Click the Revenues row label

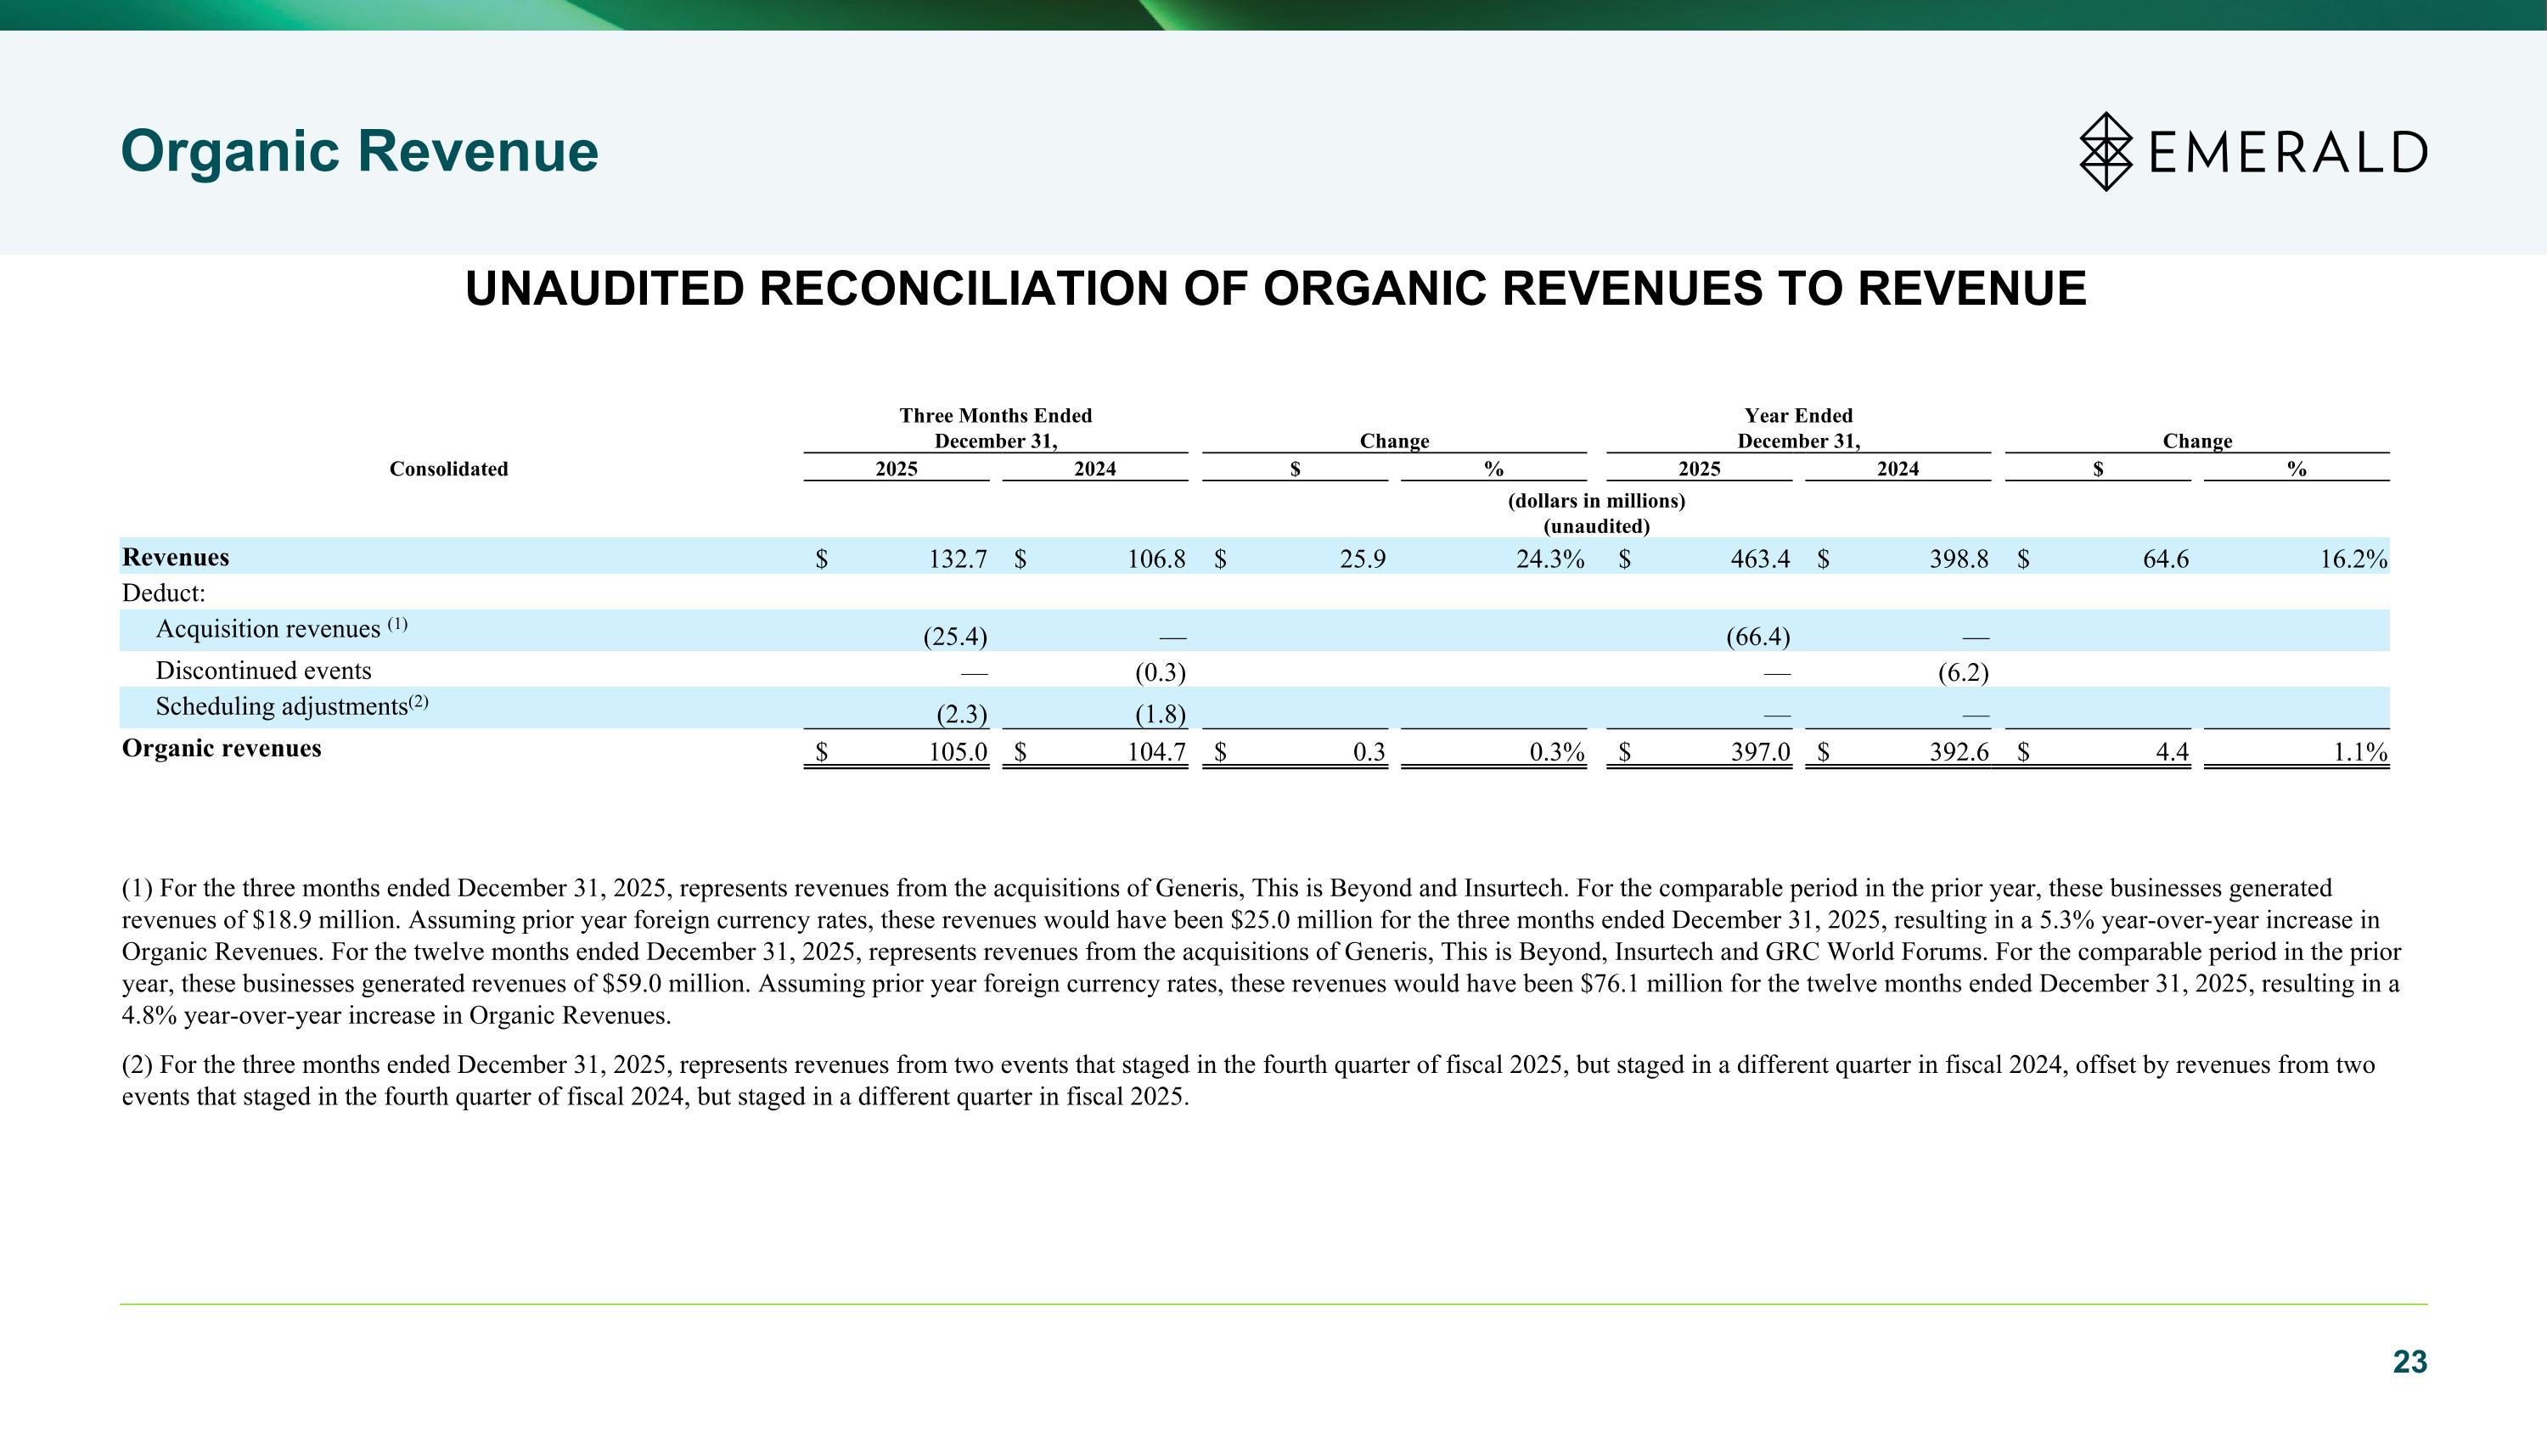click(175, 558)
